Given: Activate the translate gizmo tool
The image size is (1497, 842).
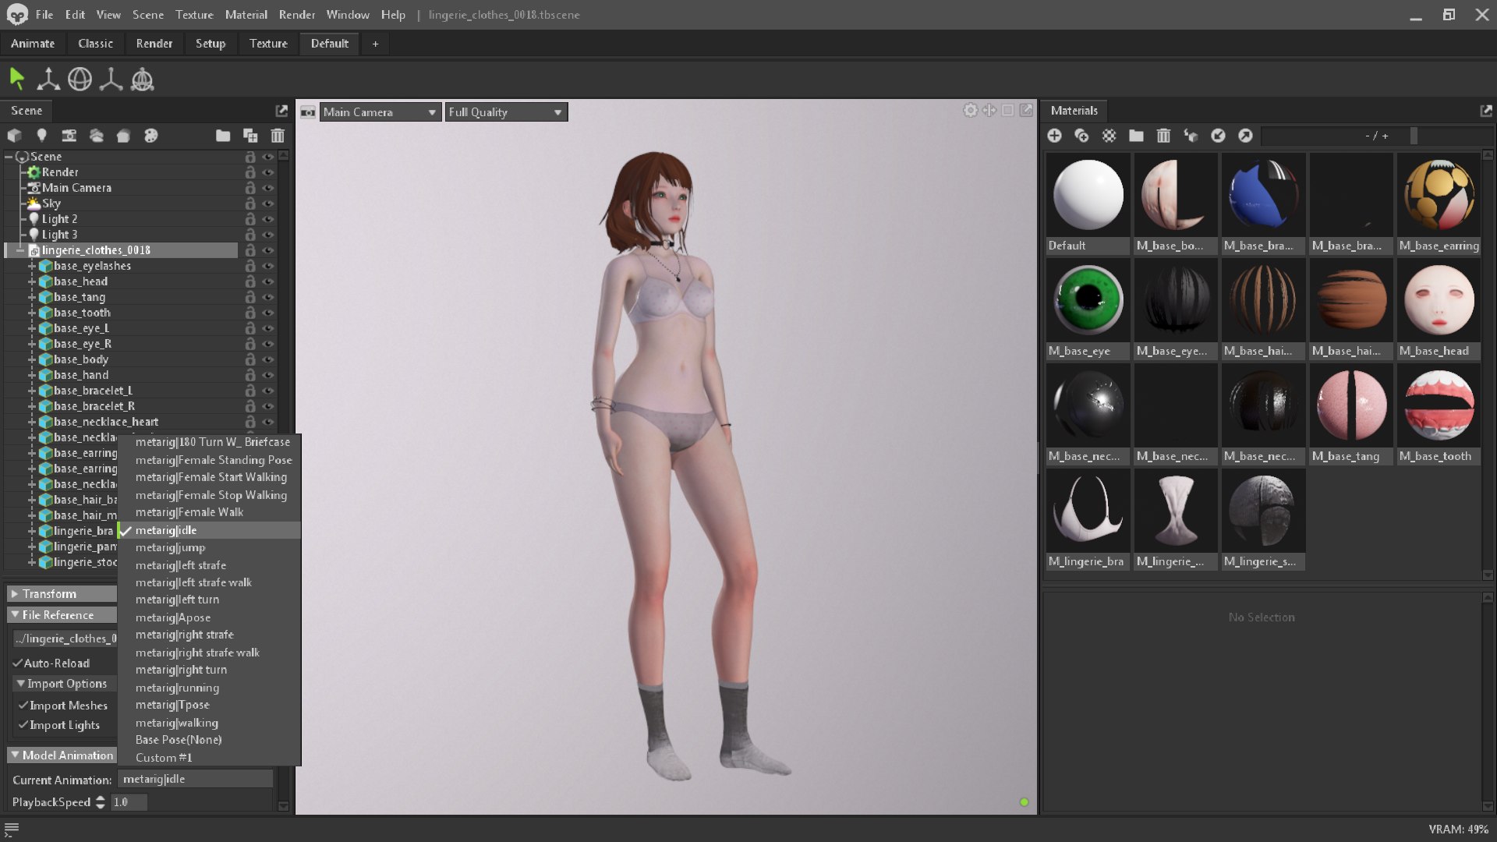Looking at the screenshot, I should click(x=48, y=79).
